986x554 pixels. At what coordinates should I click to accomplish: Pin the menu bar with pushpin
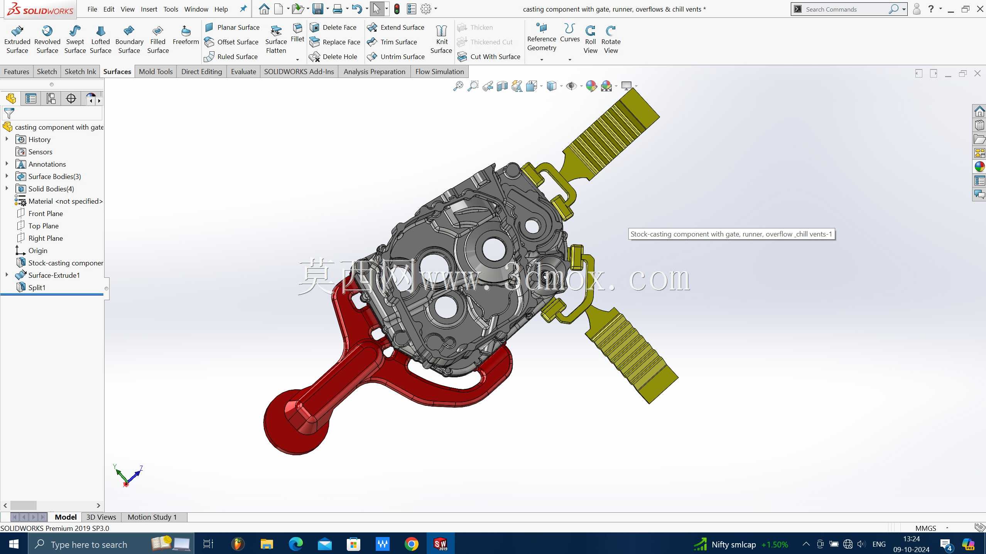[243, 9]
